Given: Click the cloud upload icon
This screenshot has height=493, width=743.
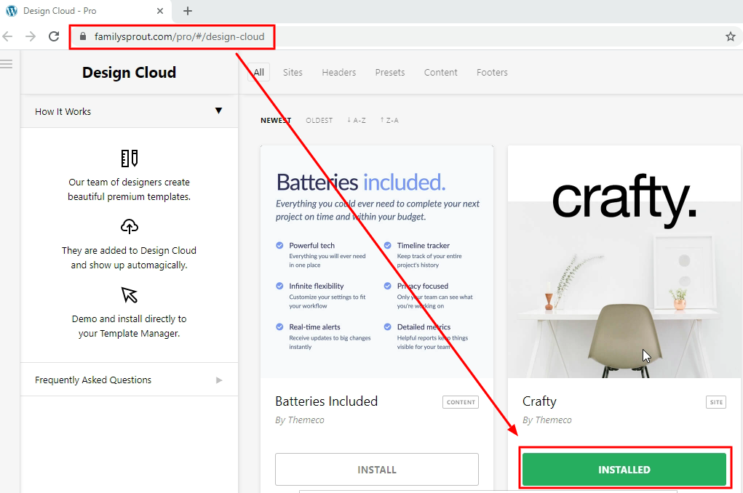Looking at the screenshot, I should point(130,226).
